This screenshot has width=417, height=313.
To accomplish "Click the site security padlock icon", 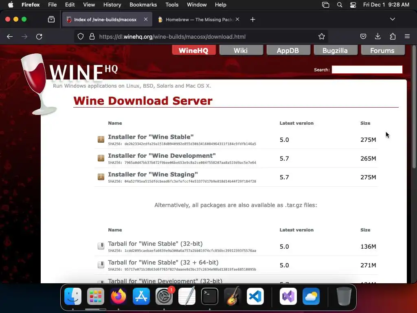I will (92, 36).
